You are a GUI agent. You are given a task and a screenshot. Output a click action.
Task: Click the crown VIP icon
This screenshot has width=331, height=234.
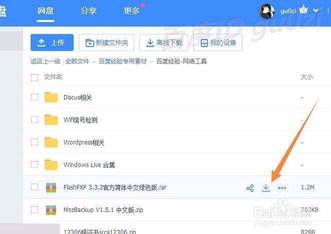point(303,9)
